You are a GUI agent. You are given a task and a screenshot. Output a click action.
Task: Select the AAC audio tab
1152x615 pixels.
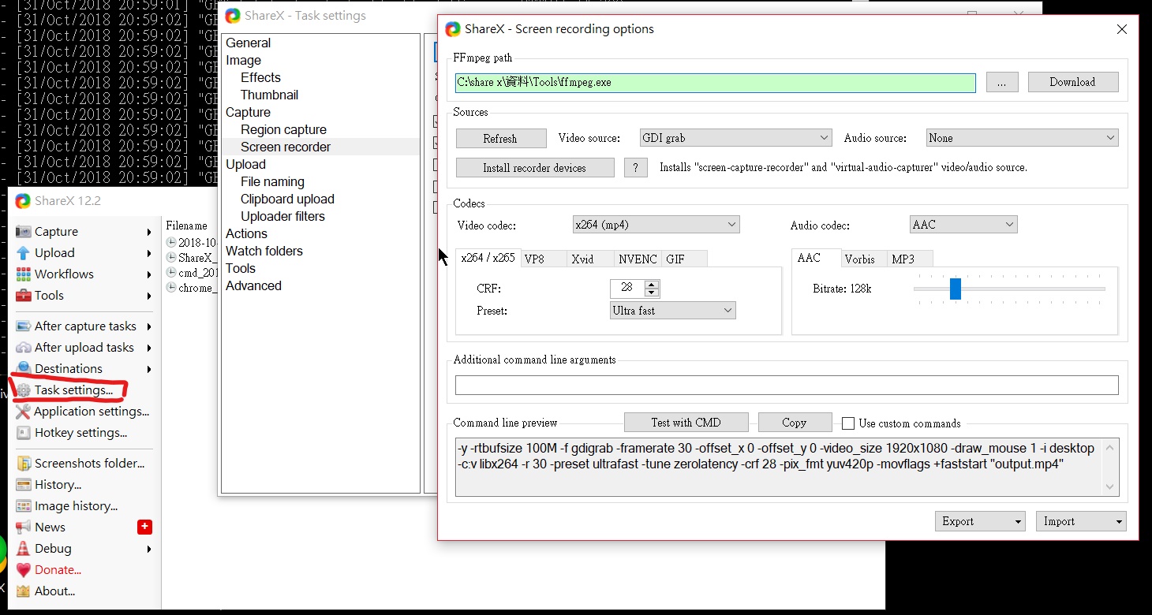(816, 258)
